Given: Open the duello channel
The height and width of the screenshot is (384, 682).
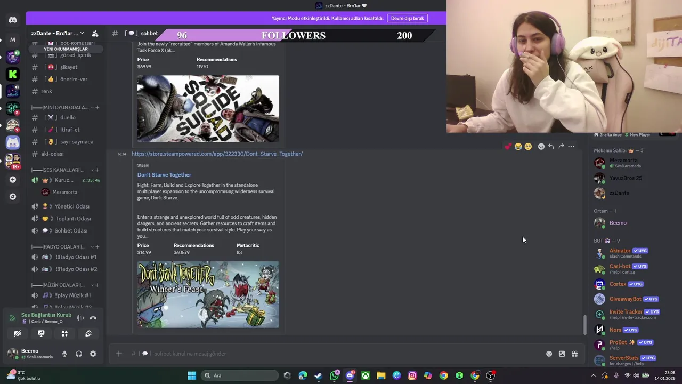Looking at the screenshot, I should pyautogui.click(x=65, y=117).
